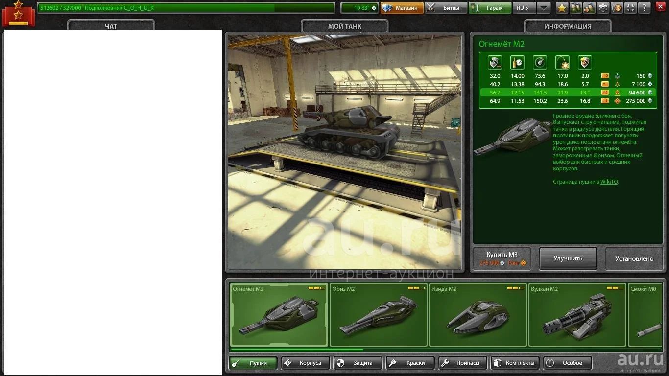Screen dimensions: 669x376
Task: Click the tank 3D preview in the garage
Action: tap(344, 152)
